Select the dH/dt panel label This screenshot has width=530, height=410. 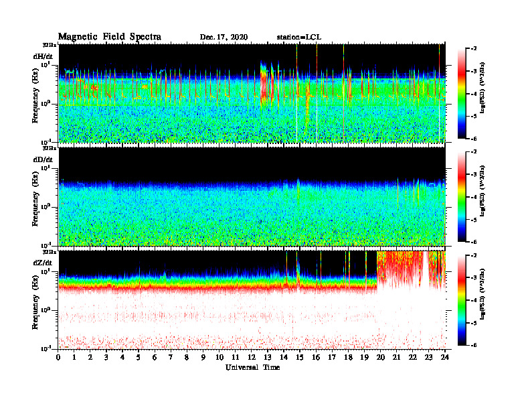(x=43, y=56)
